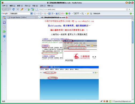This screenshot has height=104, width=135.
Task: Click the Google search G button
Action: [35, 13]
